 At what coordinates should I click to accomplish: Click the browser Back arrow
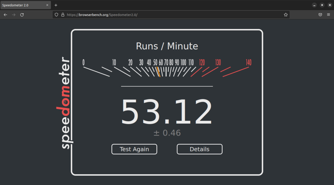click(5, 15)
